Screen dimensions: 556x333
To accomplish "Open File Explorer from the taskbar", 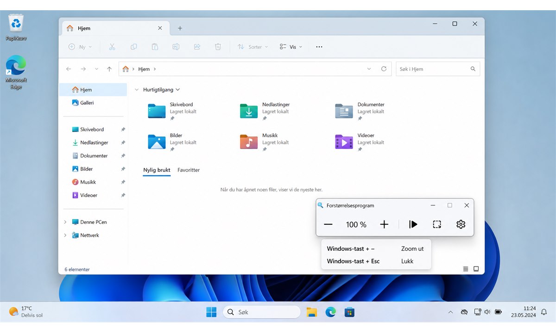I will pyautogui.click(x=311, y=312).
